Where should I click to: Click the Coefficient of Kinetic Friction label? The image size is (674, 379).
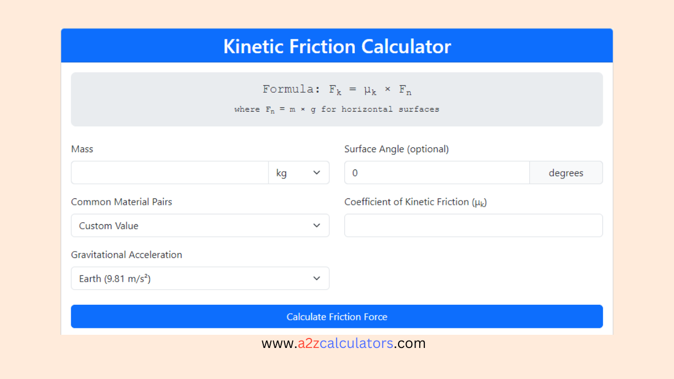(415, 202)
